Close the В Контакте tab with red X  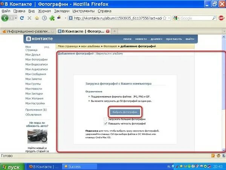tap(108, 31)
